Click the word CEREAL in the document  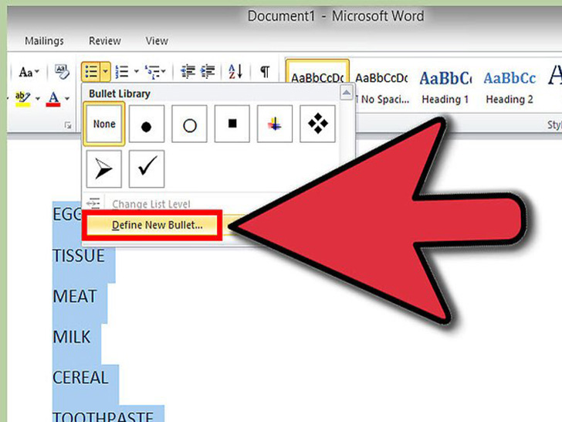click(80, 377)
